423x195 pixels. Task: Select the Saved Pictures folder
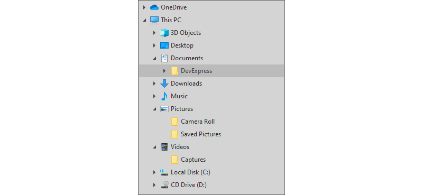pos(201,134)
